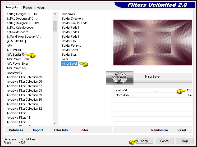Select Andrew's Filter Collection 58
The width and height of the screenshot is (197, 147).
(x=24, y=91)
